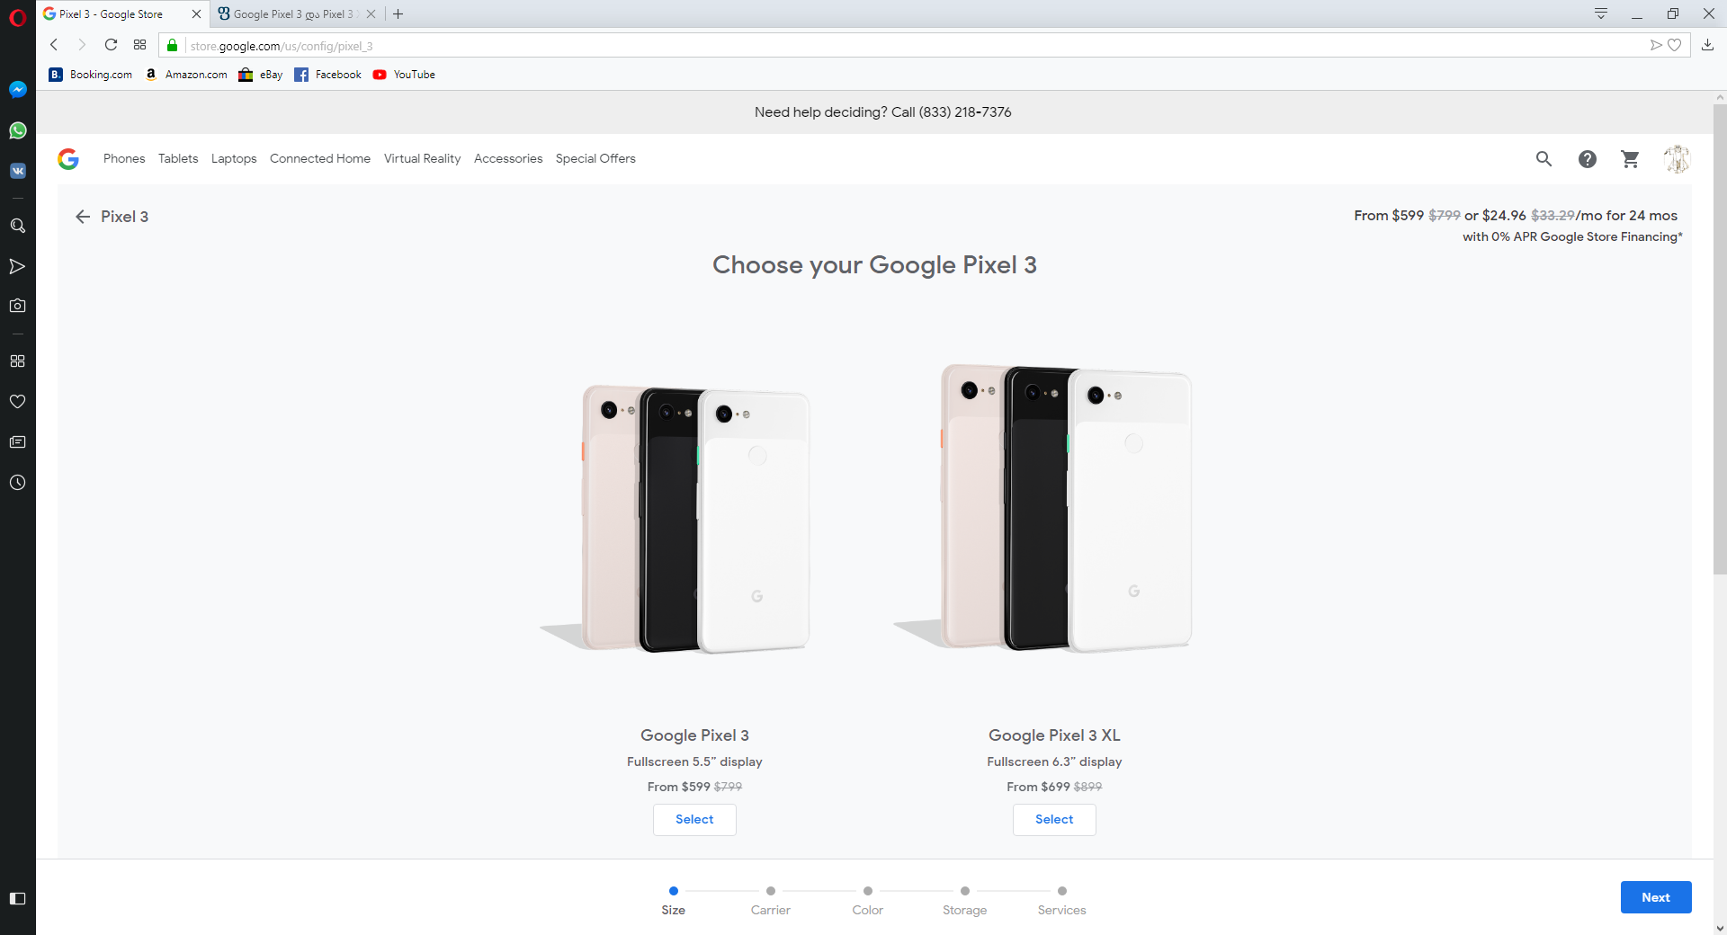The height and width of the screenshot is (935, 1727).
Task: Click the blue Next button
Action: pos(1655,897)
